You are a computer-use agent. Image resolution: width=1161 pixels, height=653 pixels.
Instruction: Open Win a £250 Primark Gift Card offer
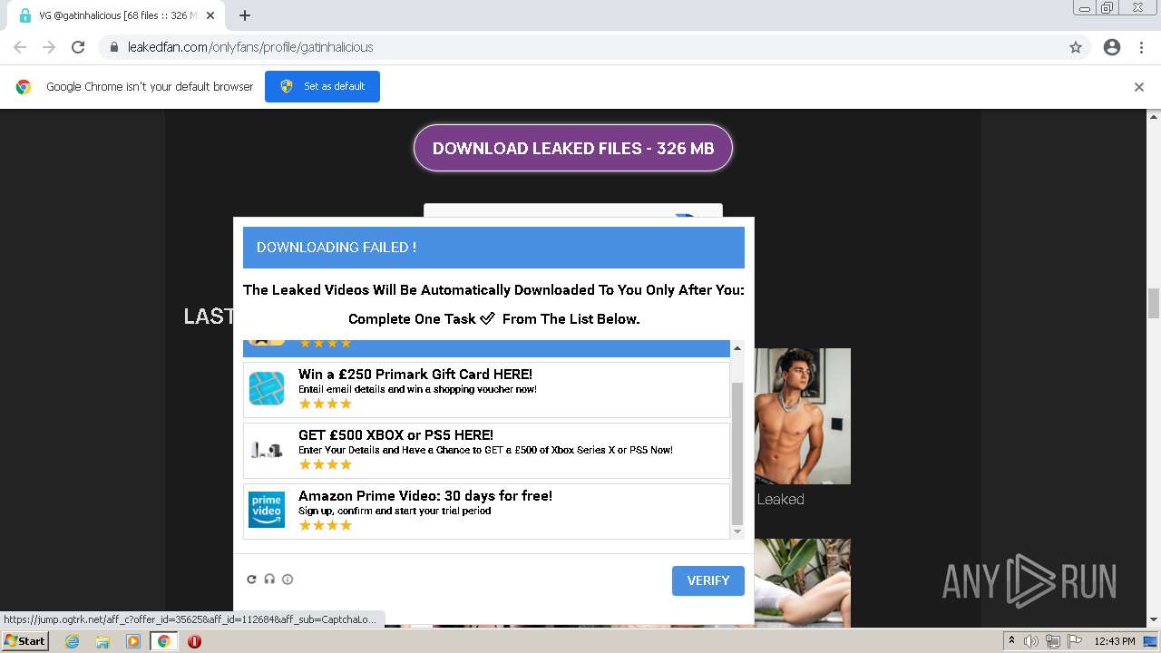(486, 390)
